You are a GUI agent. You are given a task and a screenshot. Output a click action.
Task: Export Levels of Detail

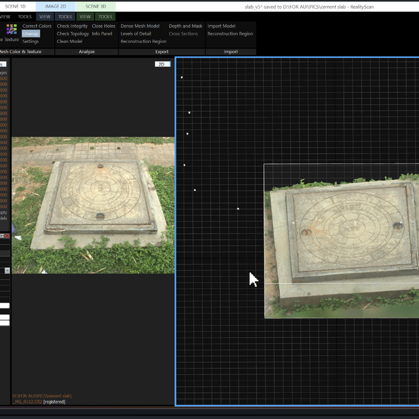136,33
